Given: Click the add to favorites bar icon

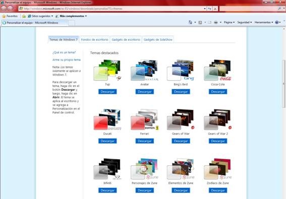Looking at the screenshot, I should click(x=24, y=16).
